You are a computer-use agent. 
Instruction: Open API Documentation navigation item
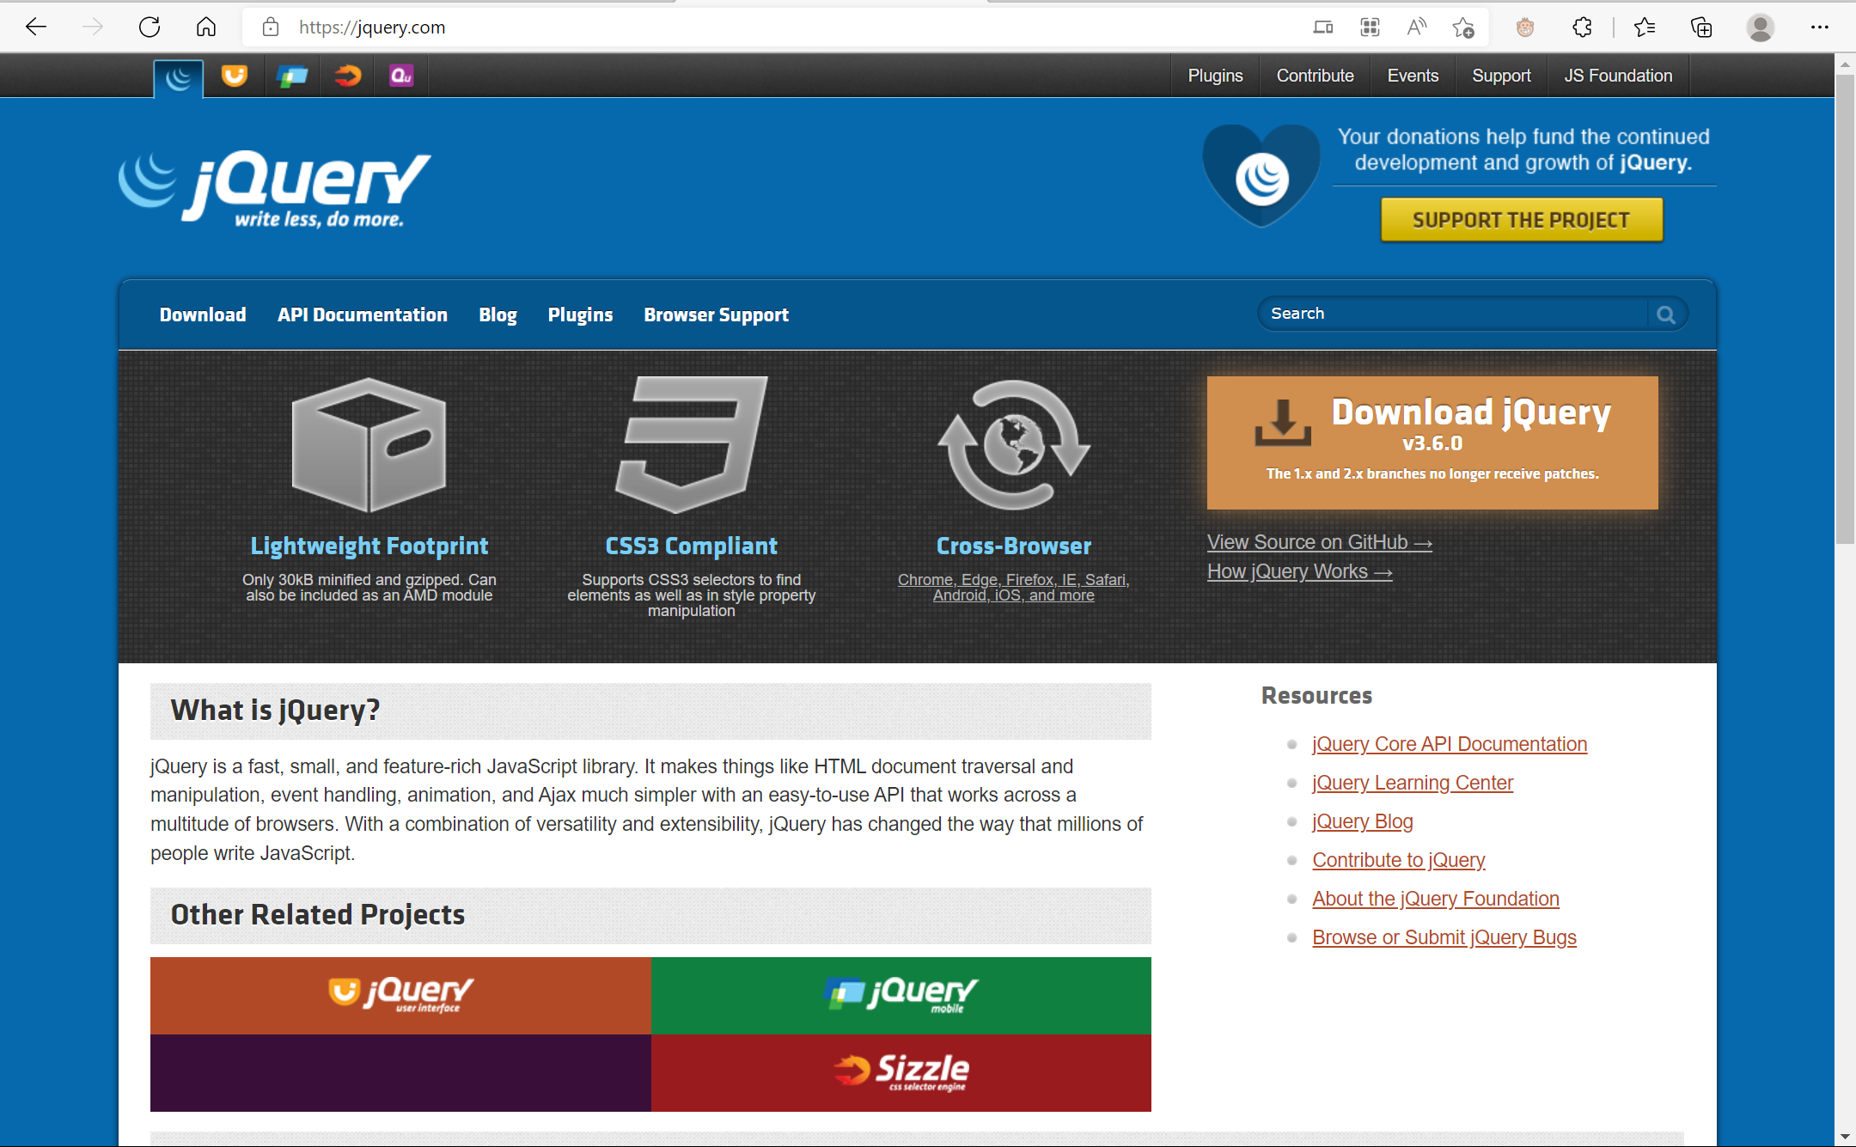click(x=362, y=315)
